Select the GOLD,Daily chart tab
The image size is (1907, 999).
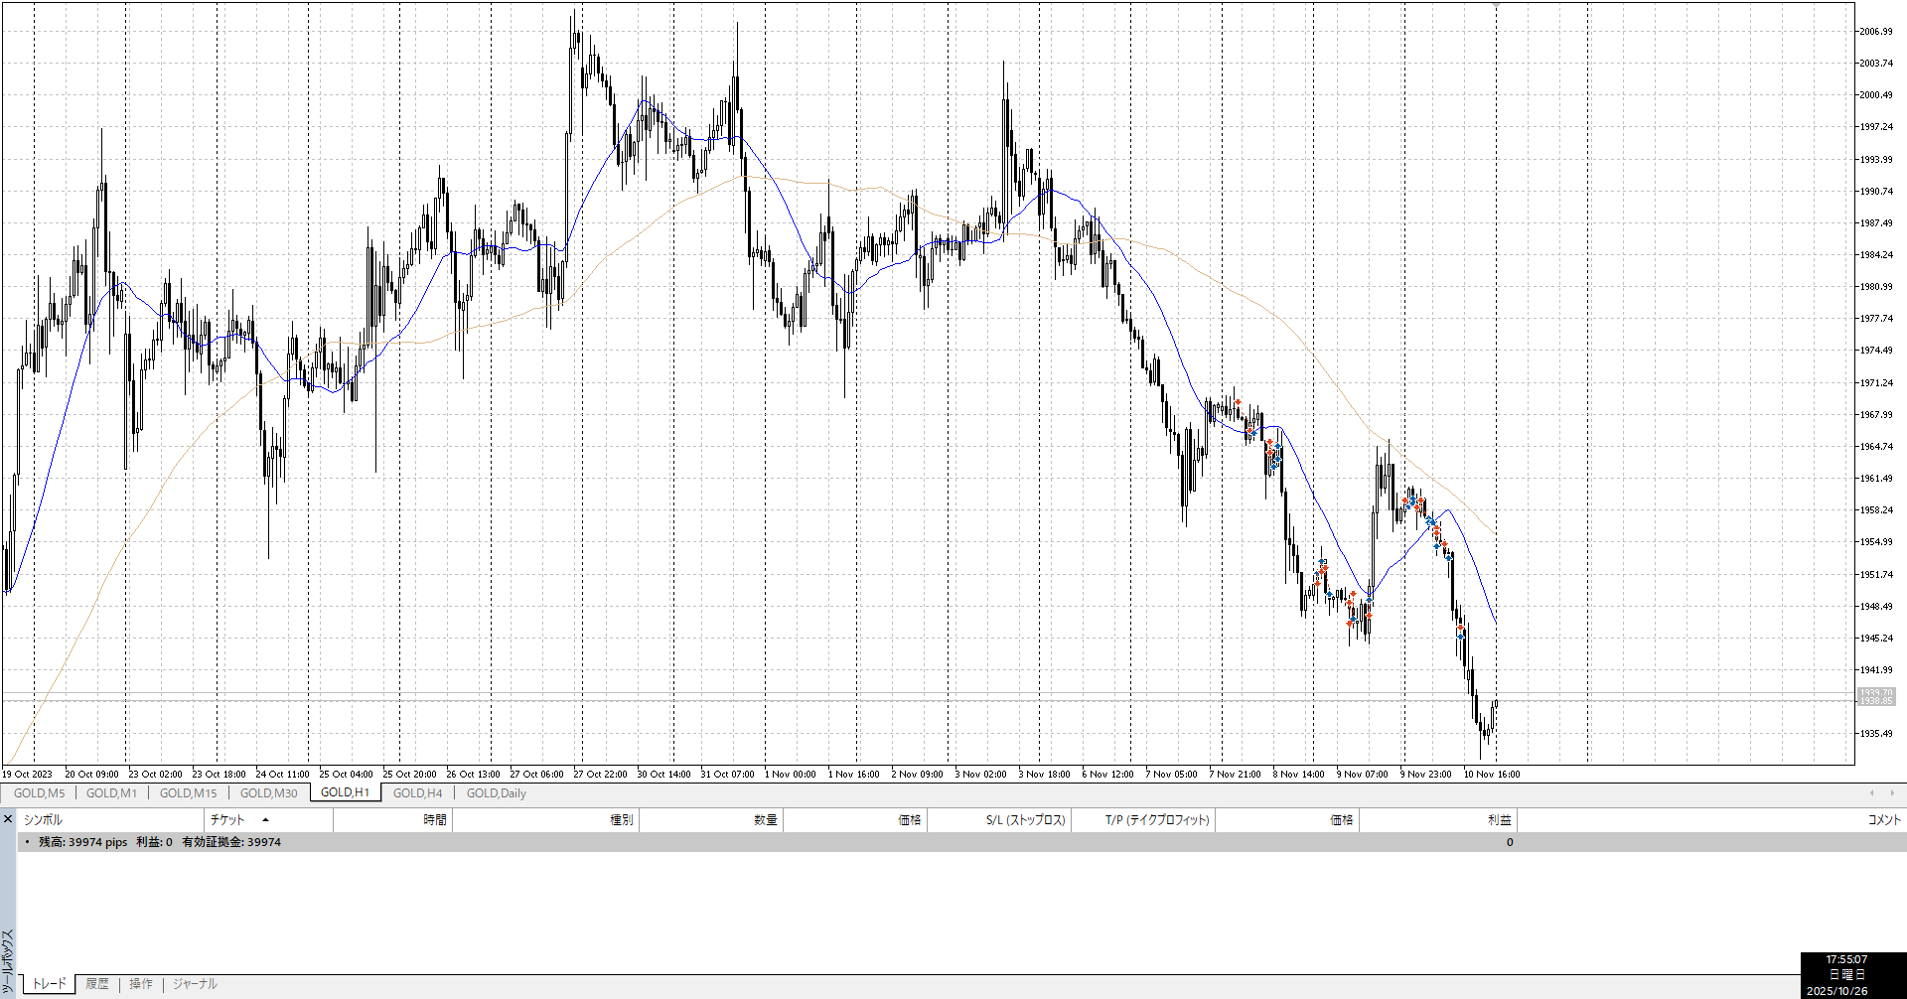pos(496,792)
